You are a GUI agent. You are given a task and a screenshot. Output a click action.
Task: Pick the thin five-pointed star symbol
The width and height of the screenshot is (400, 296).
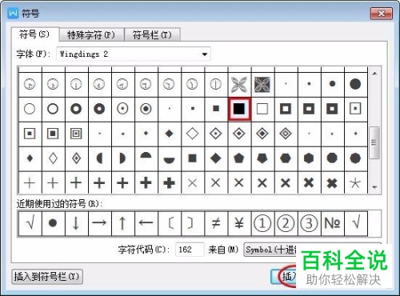[x=355, y=183]
